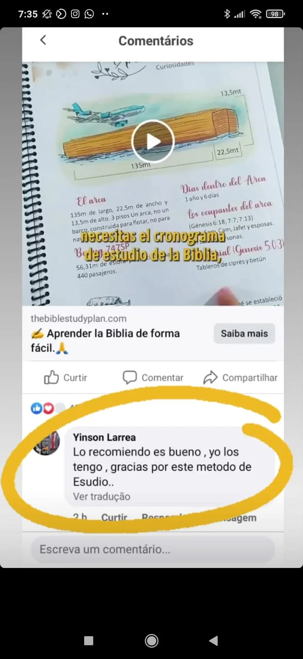303x659 pixels.
Task: Open thebiblestudyplan.com link
Action: coord(78,318)
